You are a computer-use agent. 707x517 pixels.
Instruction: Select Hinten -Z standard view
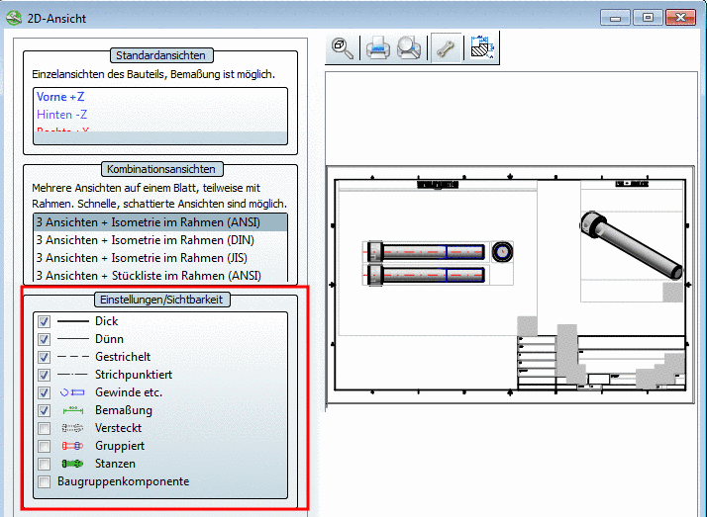160,115
